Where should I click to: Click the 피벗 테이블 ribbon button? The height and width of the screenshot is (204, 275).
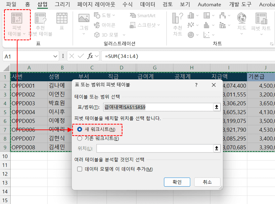[17, 24]
